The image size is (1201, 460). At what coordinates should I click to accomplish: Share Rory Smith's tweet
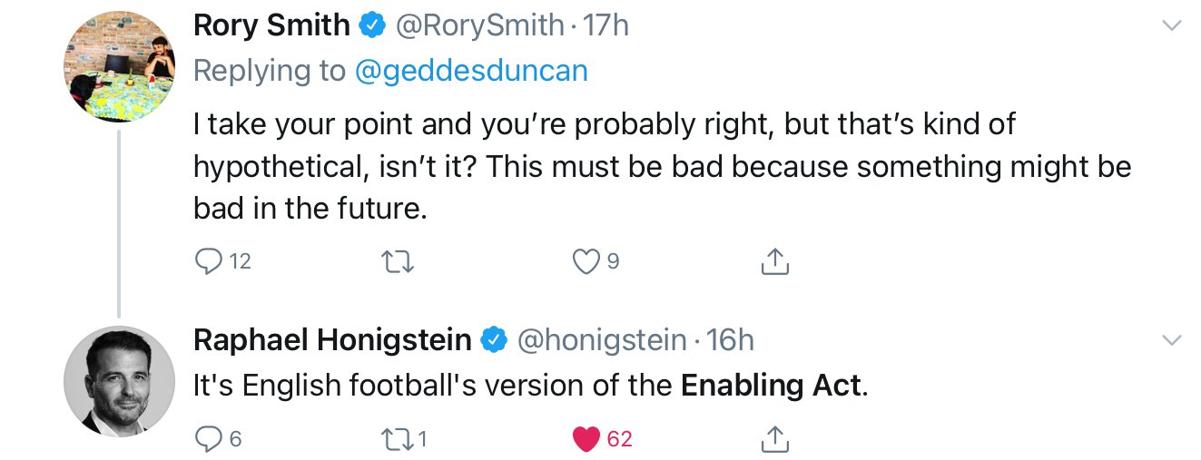click(773, 262)
